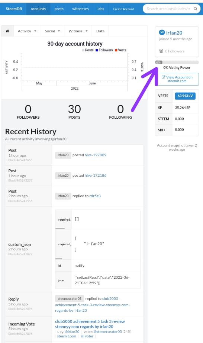Image resolution: width=203 pixels, height=343 pixels.
Task: Open the all votes link
Action: [x=87, y=336]
